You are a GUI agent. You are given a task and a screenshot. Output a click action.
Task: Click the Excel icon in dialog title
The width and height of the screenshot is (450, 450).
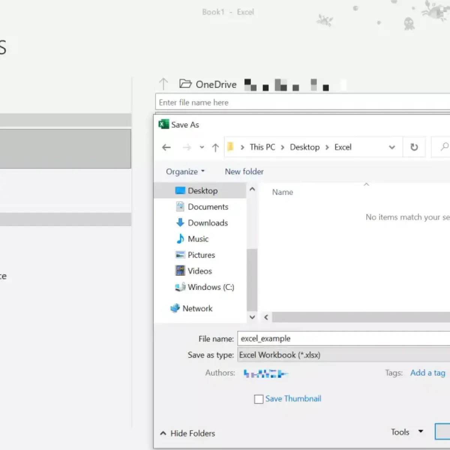[x=164, y=124]
